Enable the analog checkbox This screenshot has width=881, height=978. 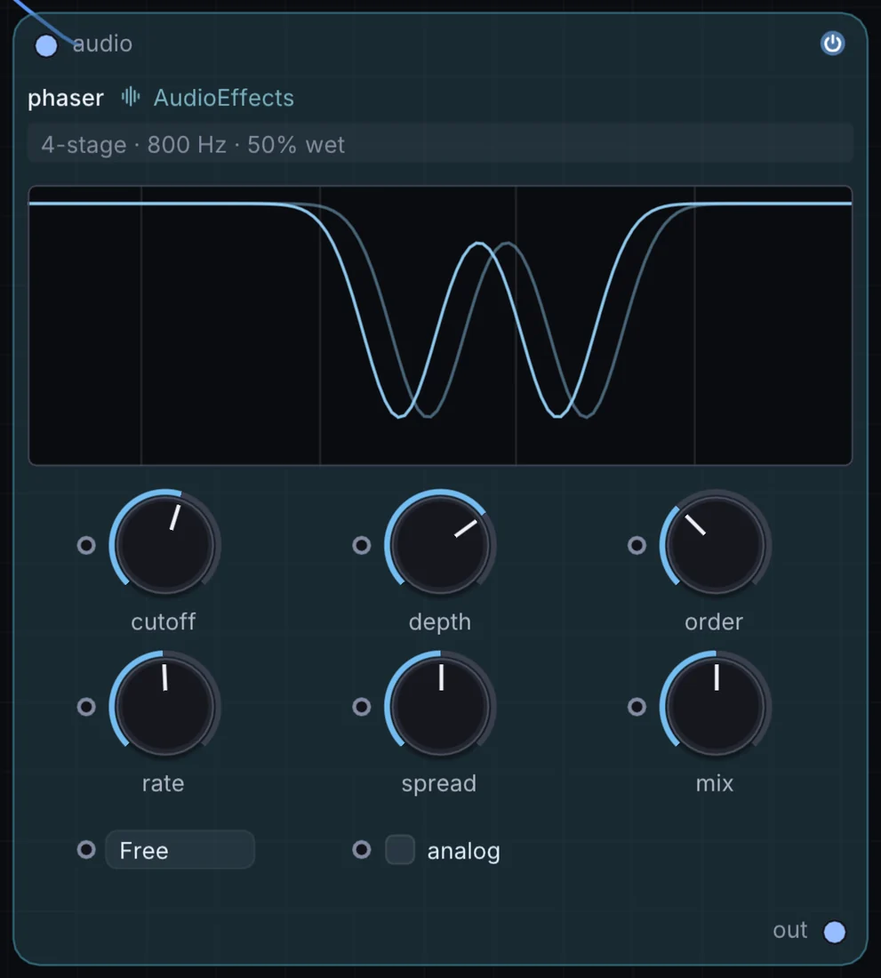pos(400,849)
